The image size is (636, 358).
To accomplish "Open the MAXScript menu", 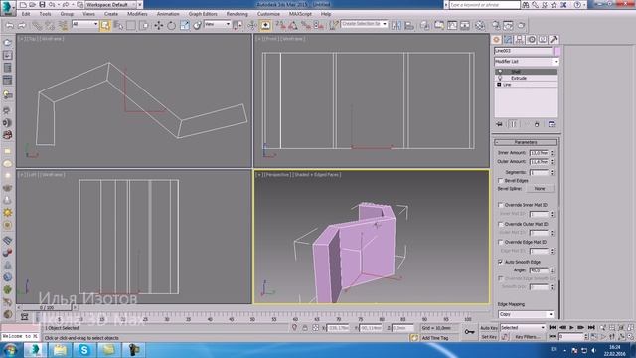I will 300,14.
